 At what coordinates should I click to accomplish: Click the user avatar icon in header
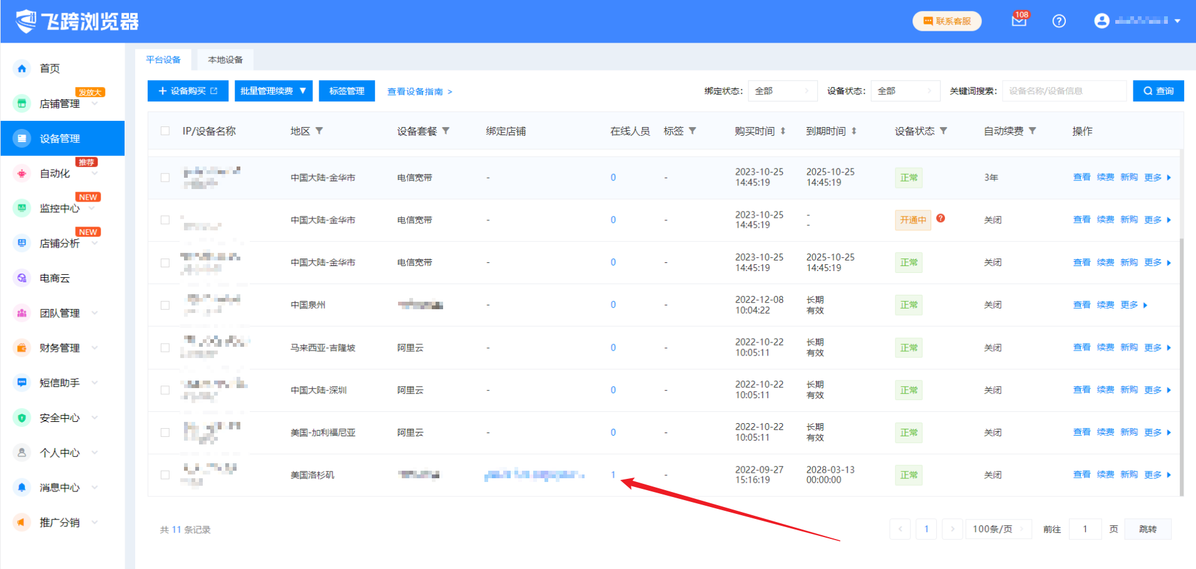point(1101,21)
